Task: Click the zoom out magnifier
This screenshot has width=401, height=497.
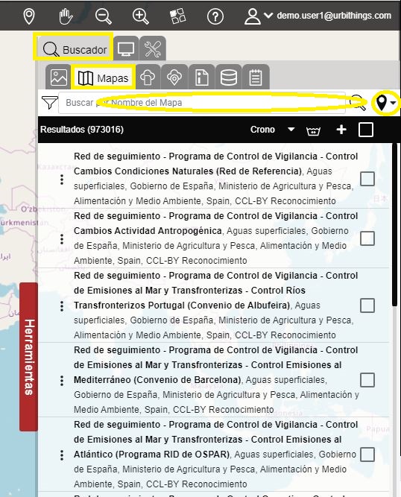Action: click(x=104, y=16)
